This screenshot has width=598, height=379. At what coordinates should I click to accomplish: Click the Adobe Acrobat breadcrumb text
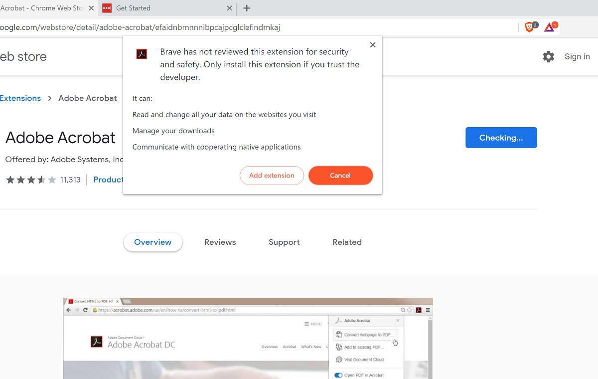pos(88,98)
